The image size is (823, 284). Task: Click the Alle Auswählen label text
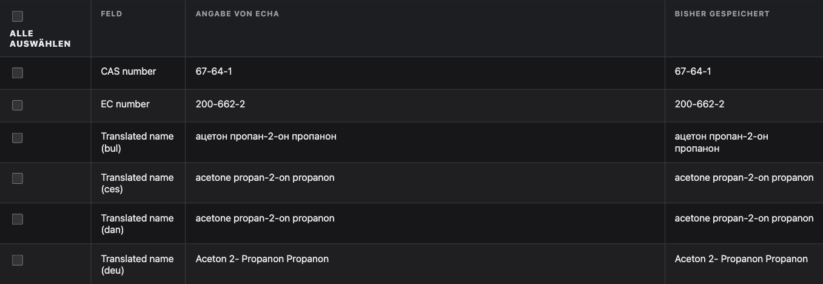tap(40, 38)
